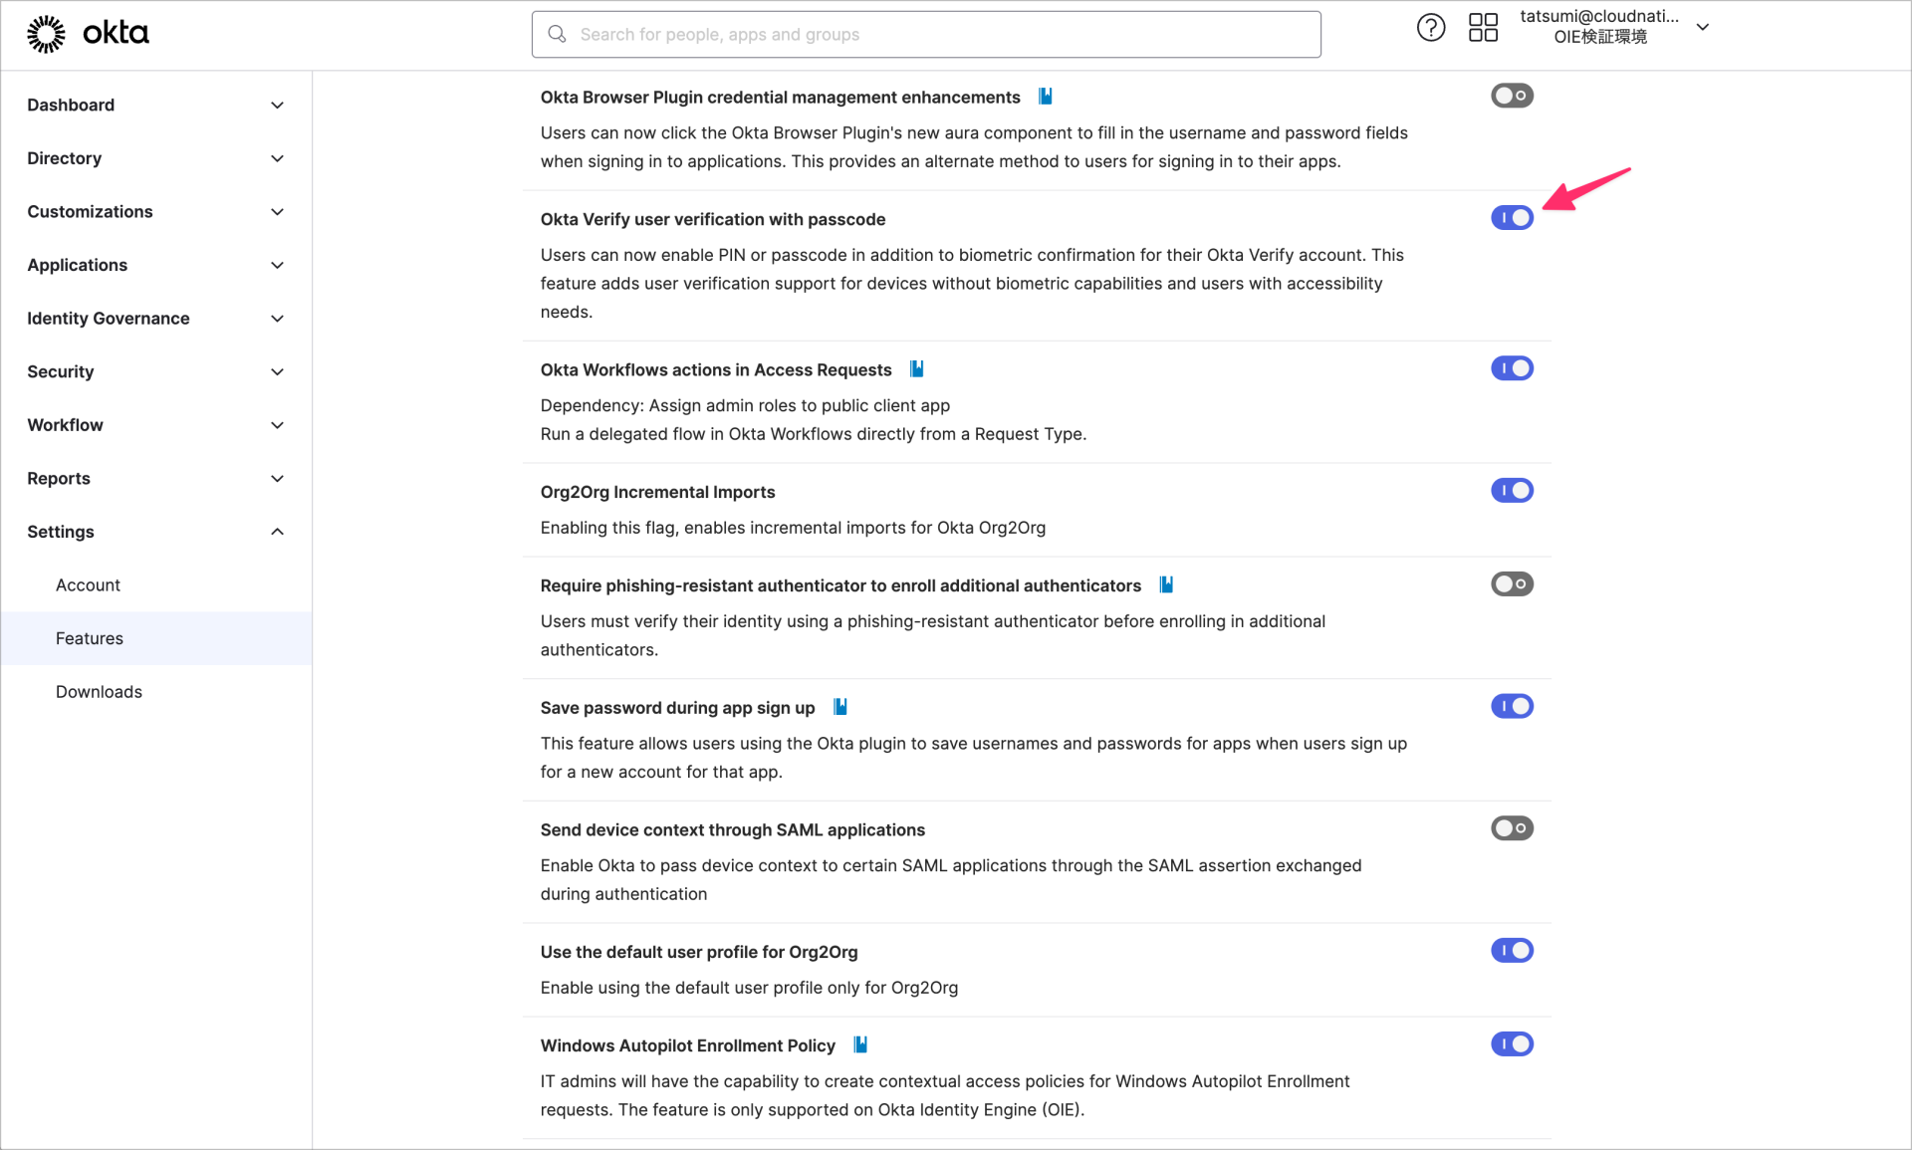
Task: Disable Okta Verify user verification with passcode
Action: click(x=1511, y=217)
